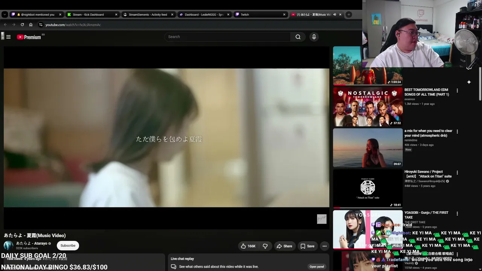Click the YouTube search input field
Viewport: 482px width, 271px height.
point(227,37)
